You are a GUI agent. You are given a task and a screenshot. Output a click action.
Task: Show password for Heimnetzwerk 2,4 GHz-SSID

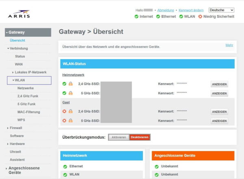tap(219, 84)
